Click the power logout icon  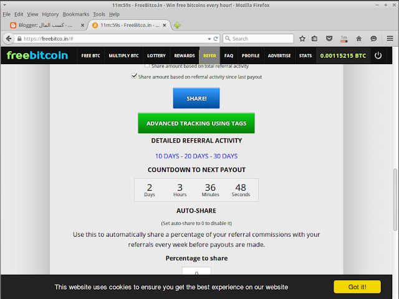(378, 55)
